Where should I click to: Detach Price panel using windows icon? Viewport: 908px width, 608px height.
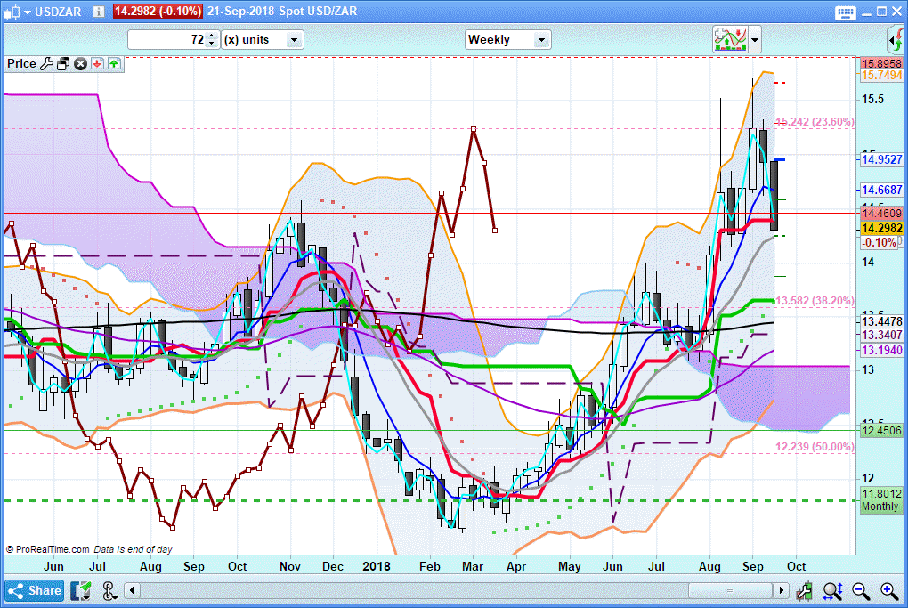point(63,64)
